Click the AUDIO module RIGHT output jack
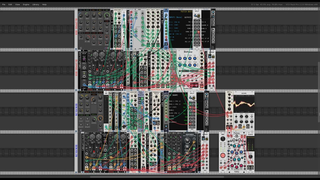 (x=252, y=168)
